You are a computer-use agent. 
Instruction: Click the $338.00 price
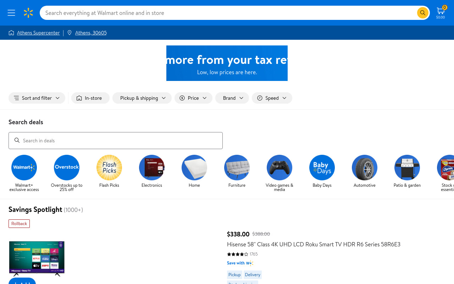coord(238,234)
